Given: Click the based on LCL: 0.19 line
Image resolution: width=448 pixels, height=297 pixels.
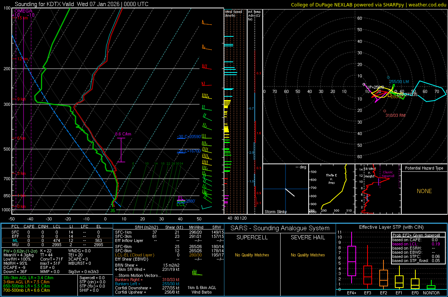Looking at the screenshot, I should click(x=416, y=244).
